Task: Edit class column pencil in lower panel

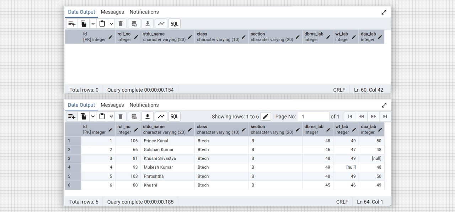Action: 244,130
